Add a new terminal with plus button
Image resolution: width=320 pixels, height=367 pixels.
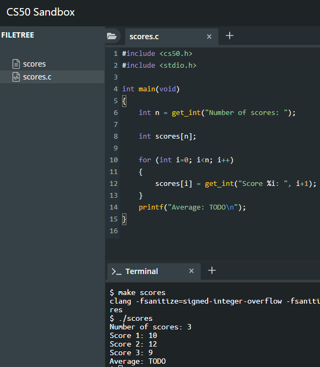tap(212, 270)
